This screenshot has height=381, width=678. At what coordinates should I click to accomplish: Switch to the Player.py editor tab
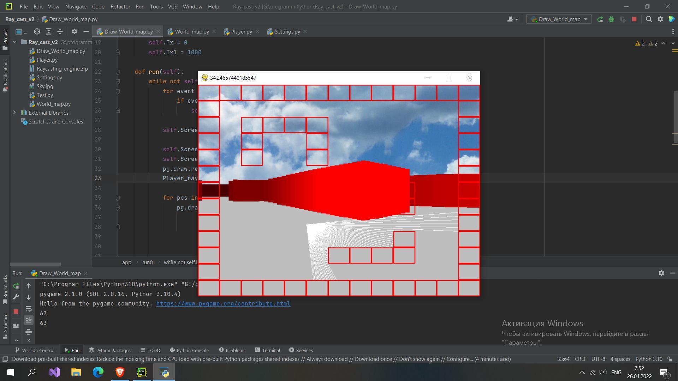(x=241, y=31)
